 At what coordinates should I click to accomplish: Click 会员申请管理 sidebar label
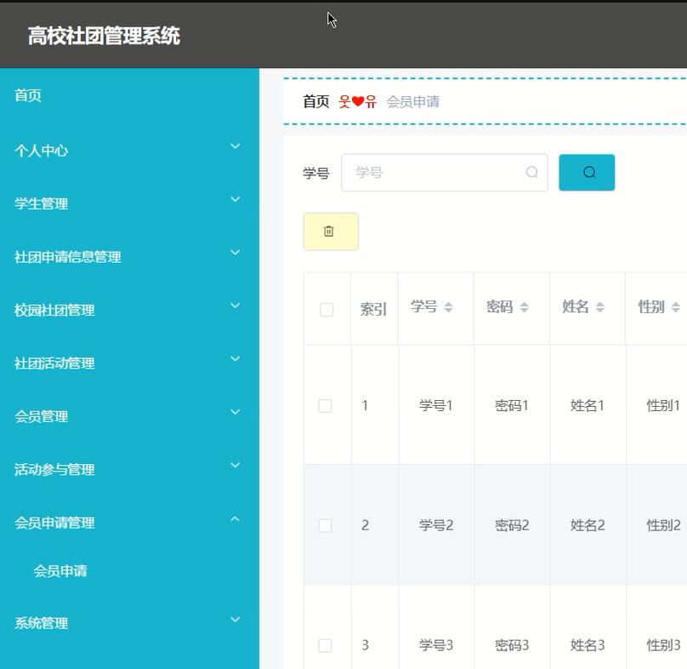pyautogui.click(x=54, y=523)
